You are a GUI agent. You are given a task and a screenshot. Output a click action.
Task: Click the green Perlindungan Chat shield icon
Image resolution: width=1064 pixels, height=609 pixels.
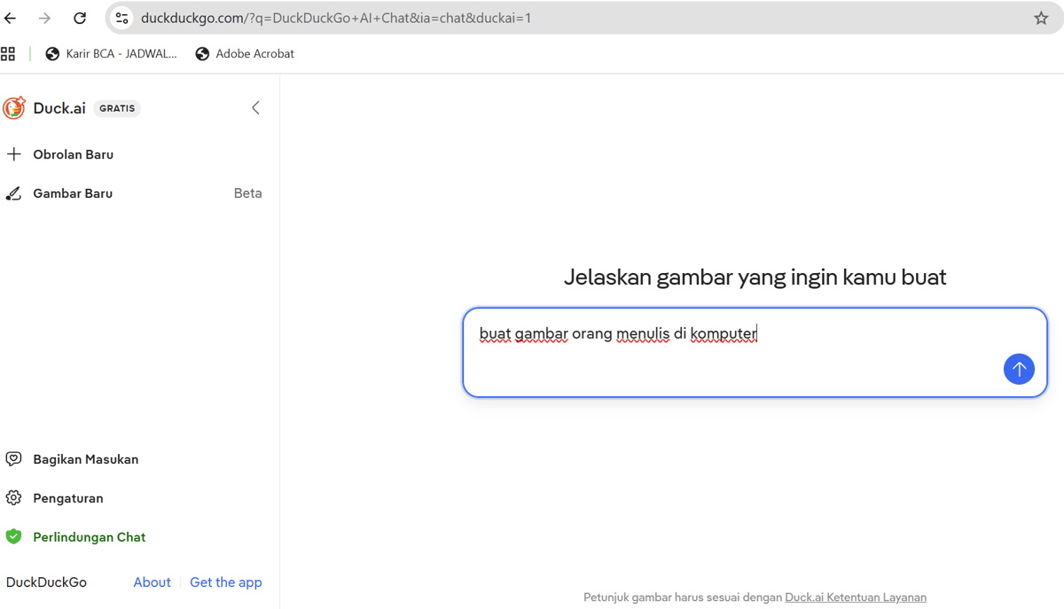tap(13, 536)
